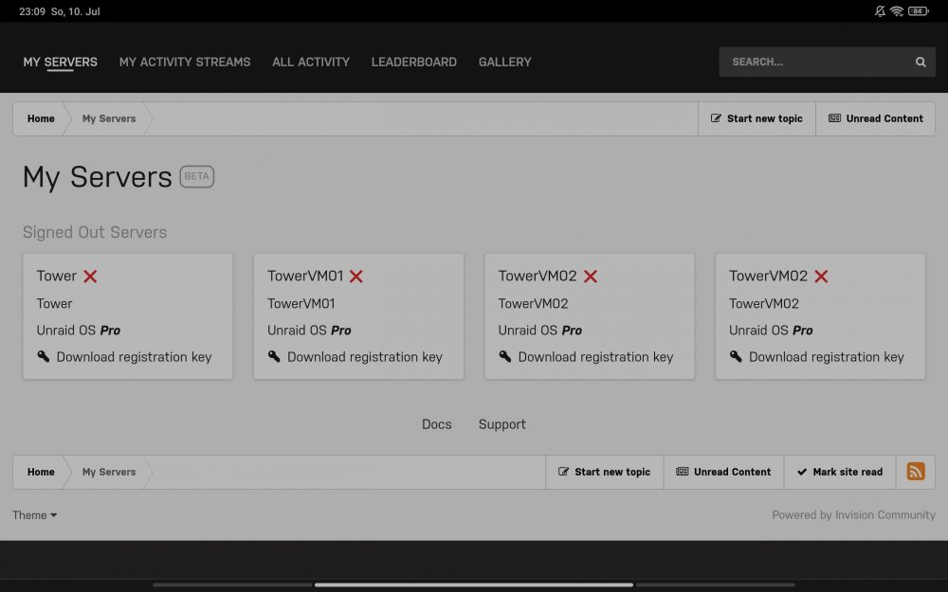Click Unraid OS Pro in TowerVM01 card
The width and height of the screenshot is (948, 592).
click(x=309, y=331)
